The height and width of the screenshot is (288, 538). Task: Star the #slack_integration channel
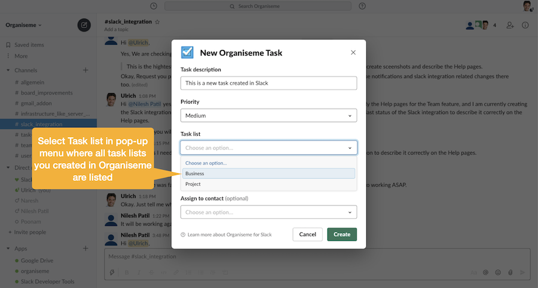157,22
